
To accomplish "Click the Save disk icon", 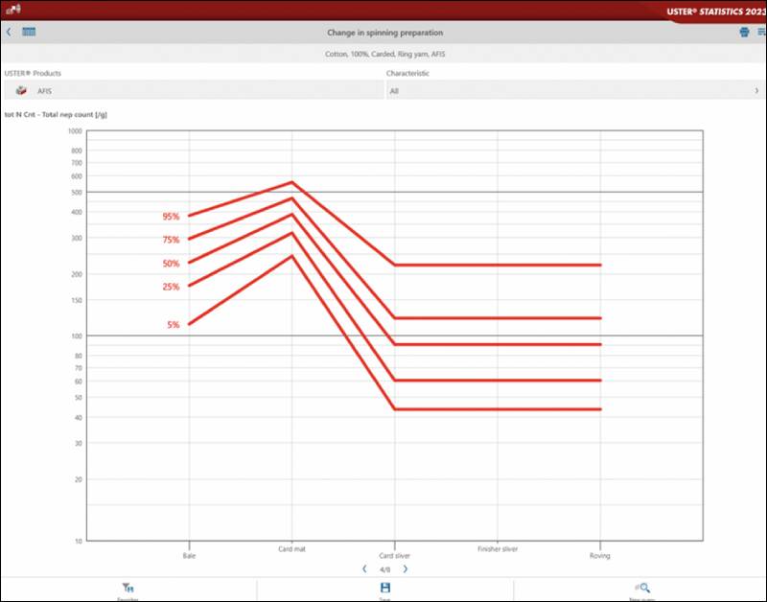I will pos(384,588).
